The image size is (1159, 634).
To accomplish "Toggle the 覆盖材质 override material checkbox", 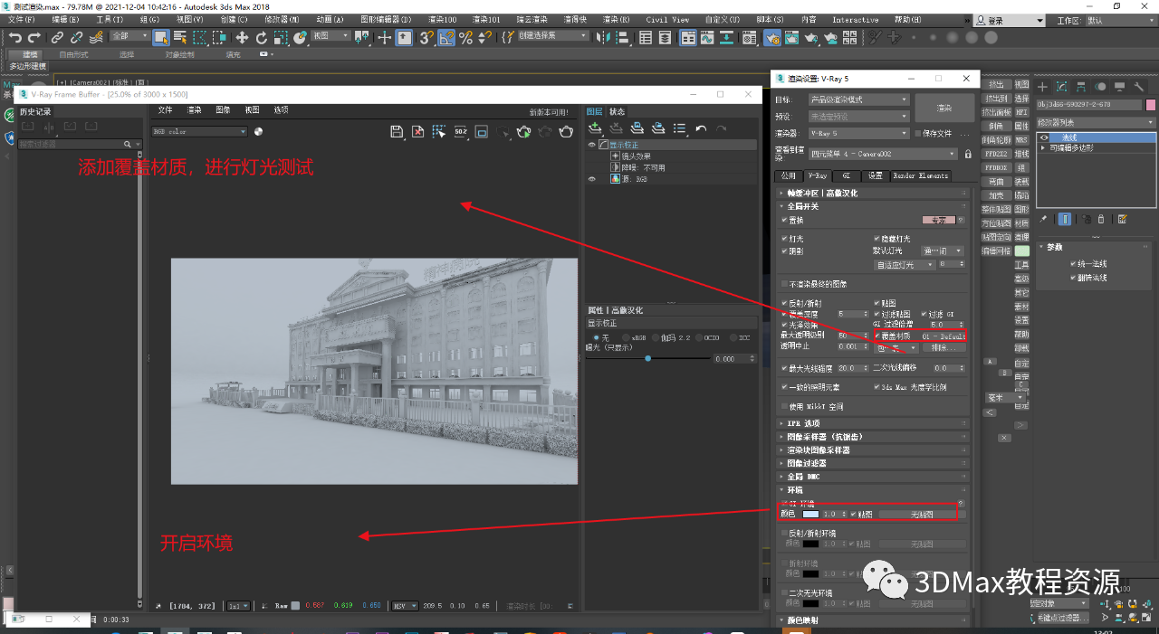I will (x=878, y=336).
